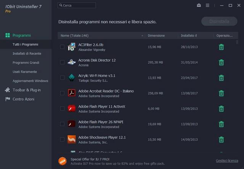Screen dimensions: 244x169
Task: Open Centro Azioni section
Action: [24, 99]
